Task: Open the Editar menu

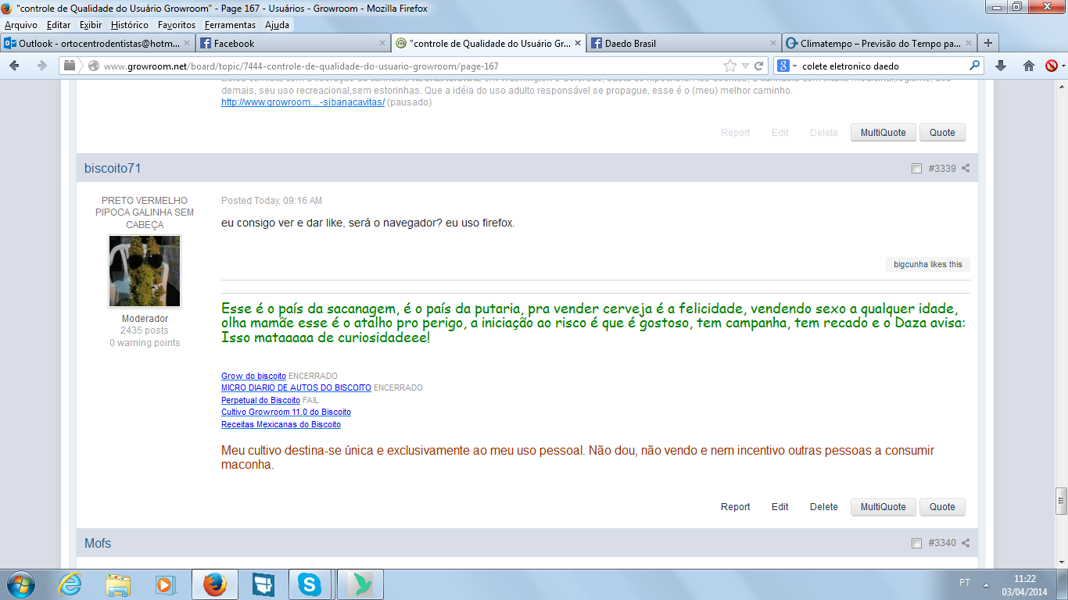Action: click(59, 25)
